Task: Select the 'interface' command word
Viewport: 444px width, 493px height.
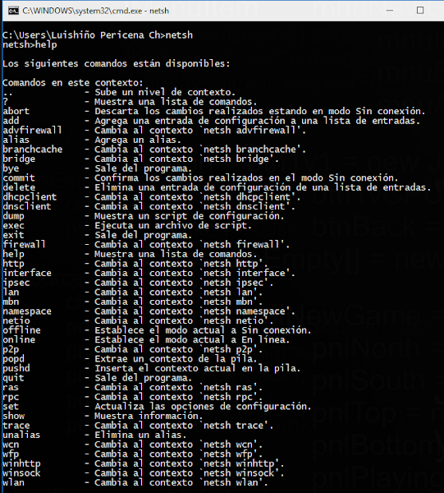Action: (27, 273)
